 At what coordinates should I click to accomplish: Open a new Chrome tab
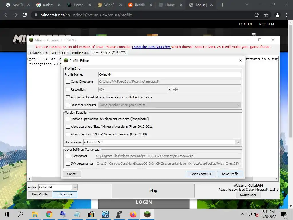click(222, 5)
